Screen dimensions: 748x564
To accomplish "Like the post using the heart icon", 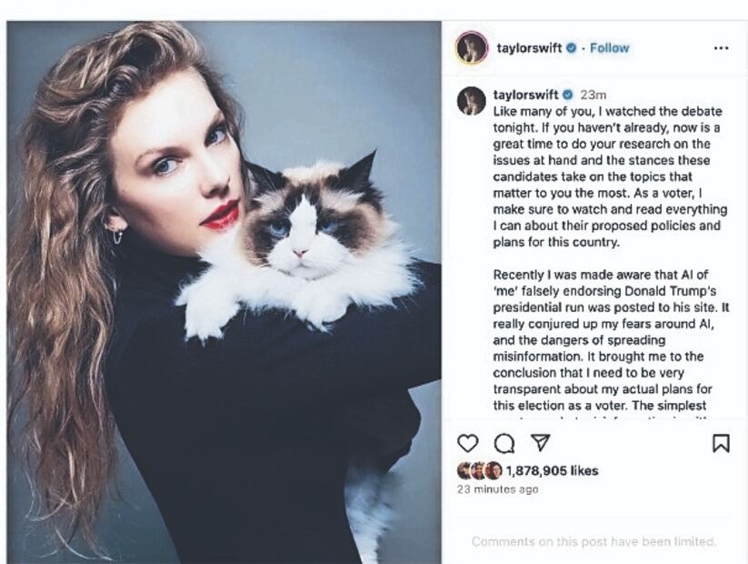I will 466,442.
